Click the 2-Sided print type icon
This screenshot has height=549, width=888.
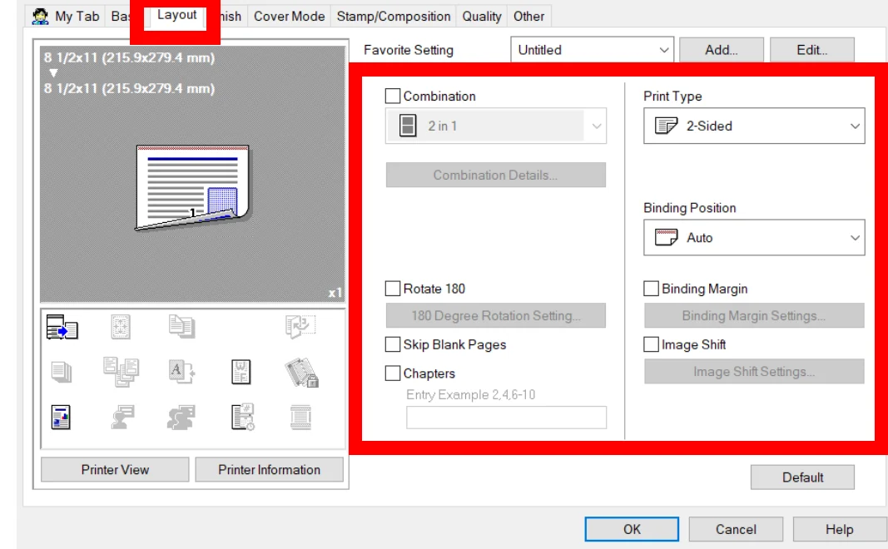(666, 126)
